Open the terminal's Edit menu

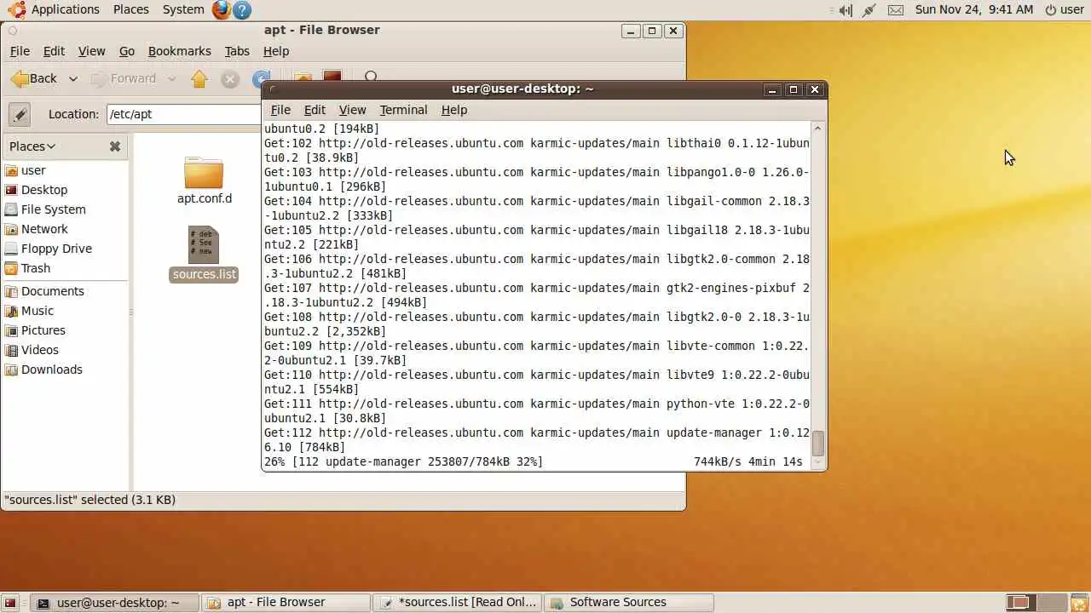[315, 110]
